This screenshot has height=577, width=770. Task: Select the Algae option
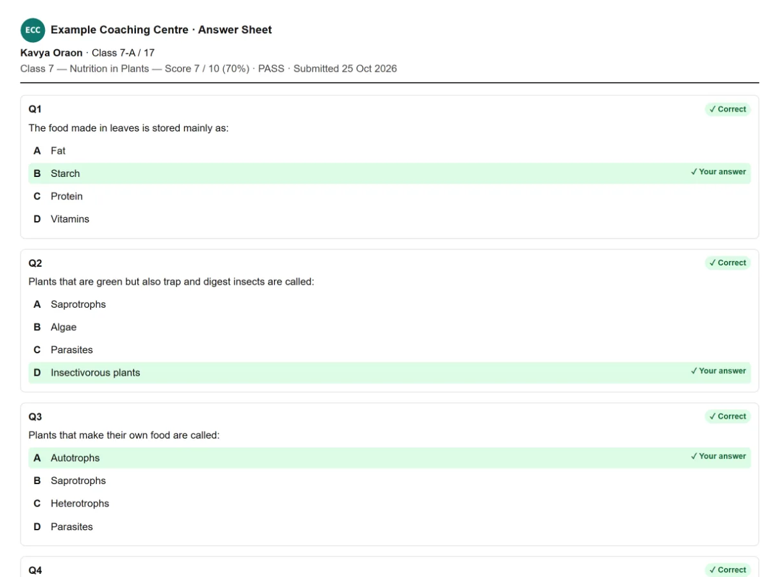pyautogui.click(x=389, y=327)
